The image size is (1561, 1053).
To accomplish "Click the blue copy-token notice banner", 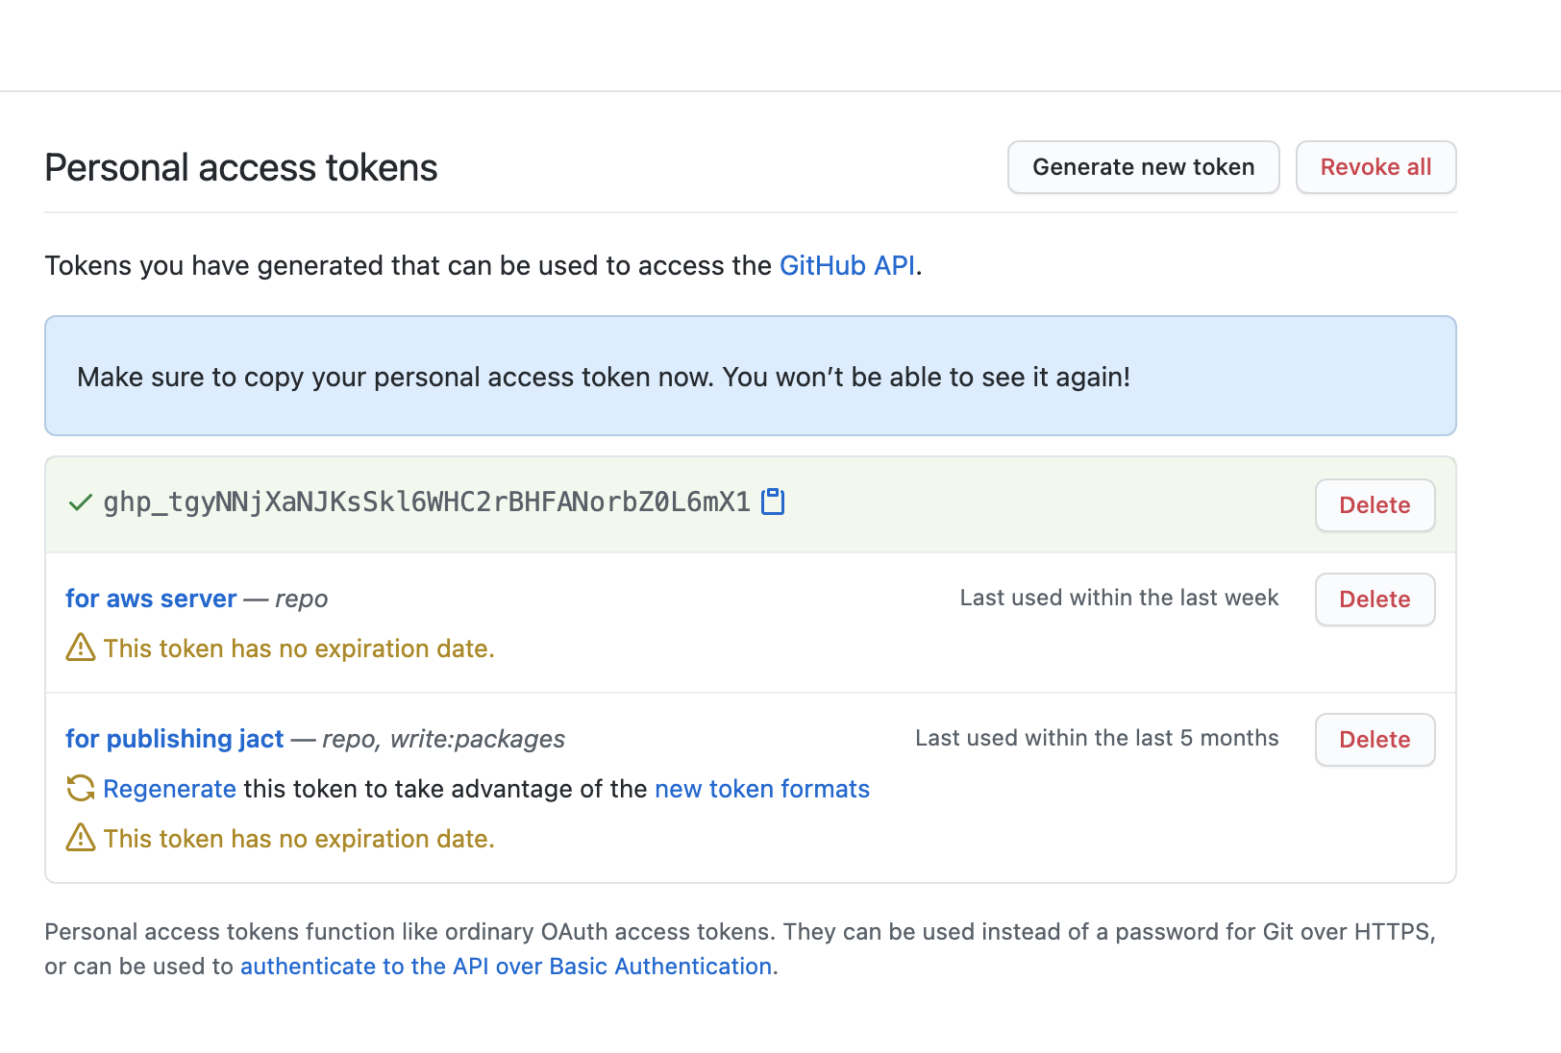I will tap(750, 377).
